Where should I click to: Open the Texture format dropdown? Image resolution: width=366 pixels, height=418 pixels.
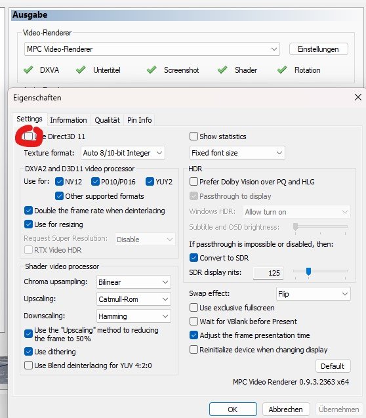pos(123,153)
